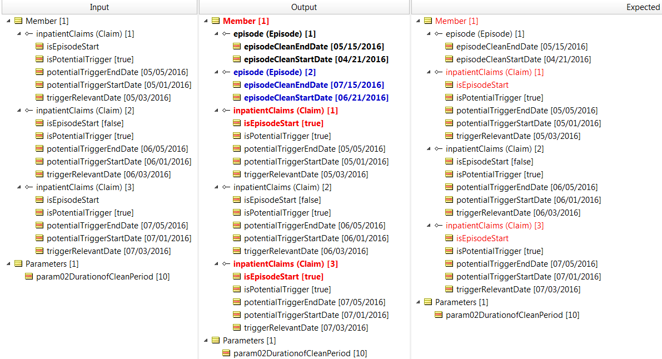Image resolution: width=662 pixels, height=359 pixels.
Task: Click the Parameters [1] node icon in Input panel
Action: tap(18, 263)
